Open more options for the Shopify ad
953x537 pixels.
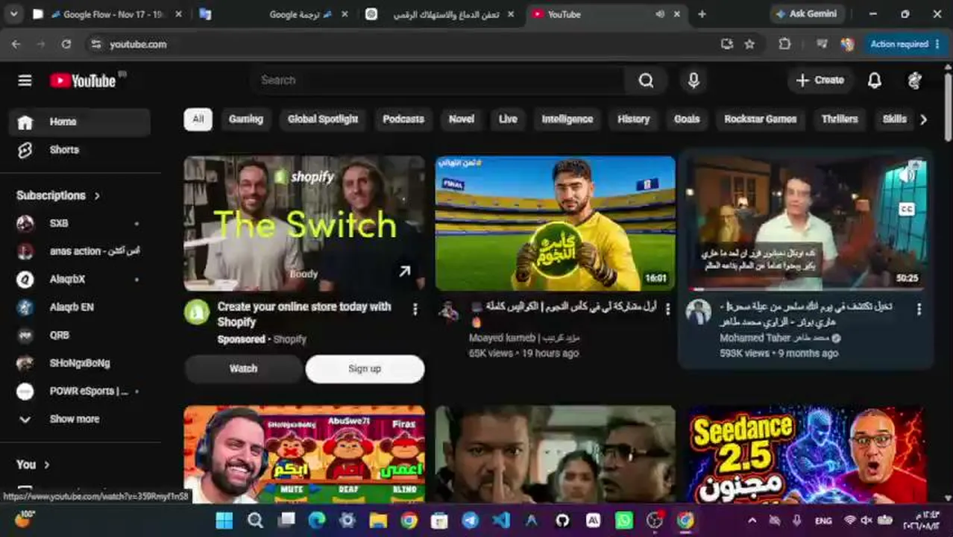(x=415, y=310)
